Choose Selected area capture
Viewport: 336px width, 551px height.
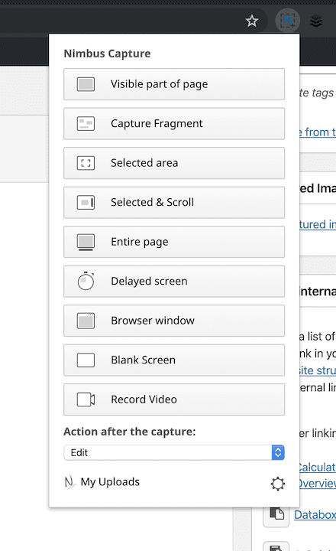click(174, 163)
